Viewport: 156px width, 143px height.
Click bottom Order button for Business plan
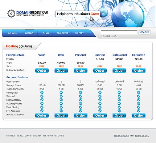pyautogui.click(x=100, y=115)
